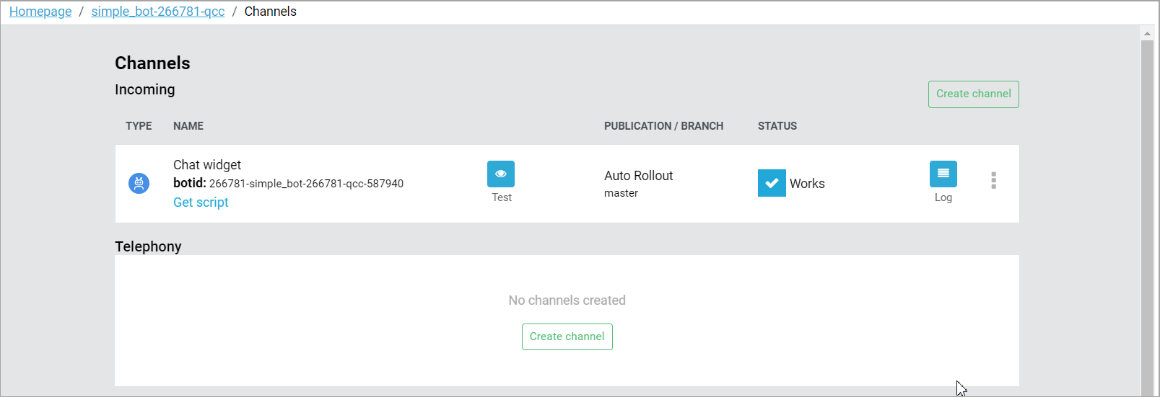The image size is (1160, 397).
Task: Click the TYPE column header
Action: click(x=139, y=126)
